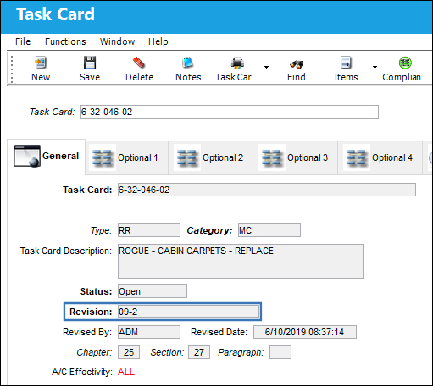Click the red ALL effectivity link
This screenshot has height=386, width=433.
(126, 372)
